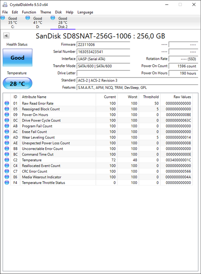This screenshot has width=201, height=274.
Task: Switch to the D: drive tab
Action: pyautogui.click(x=38, y=22)
